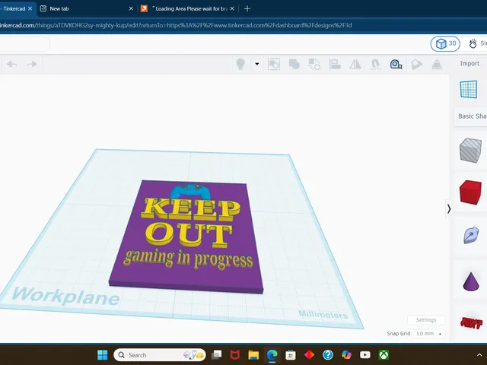Screen dimensions: 487x365
Task: Pick the purple Cone shape
Action: click(x=471, y=281)
